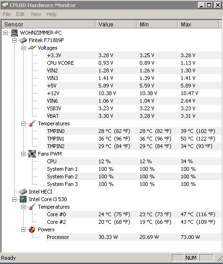The image size is (223, 264).
Task: Collapse the Intel Core i3 530 node
Action: pos(15,199)
